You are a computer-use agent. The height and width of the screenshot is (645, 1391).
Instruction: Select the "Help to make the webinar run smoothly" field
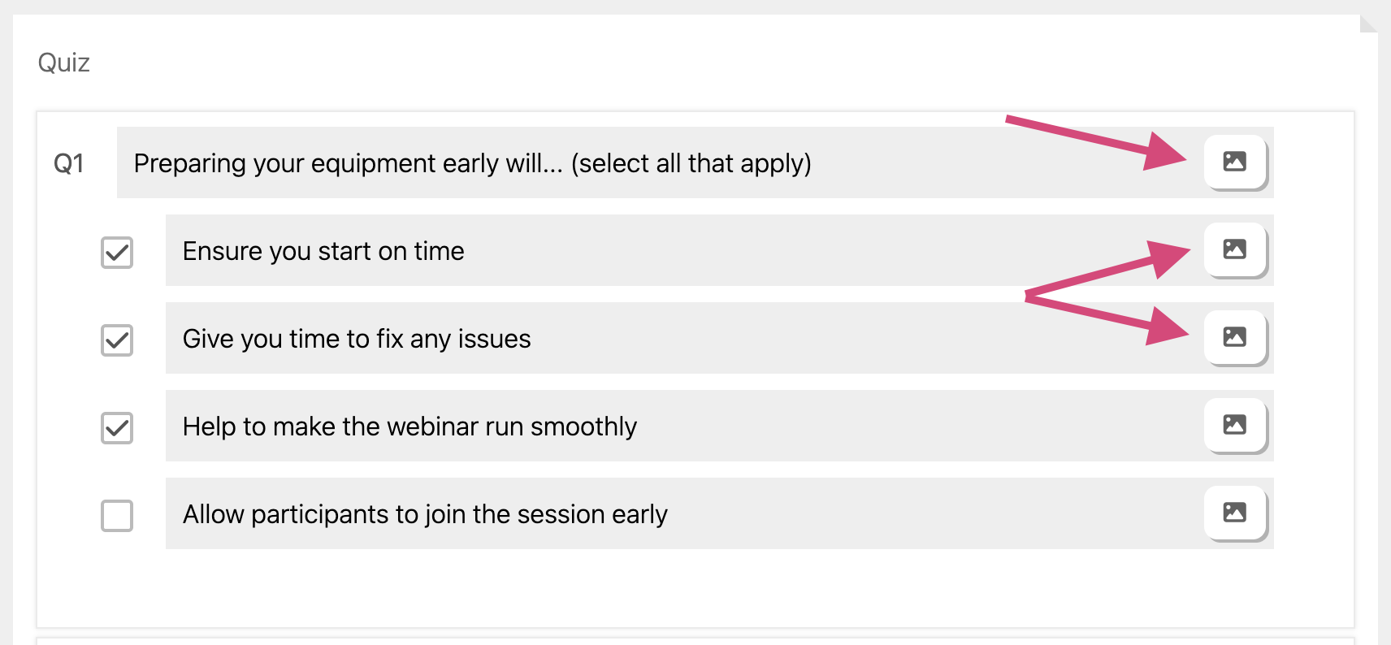tap(409, 426)
